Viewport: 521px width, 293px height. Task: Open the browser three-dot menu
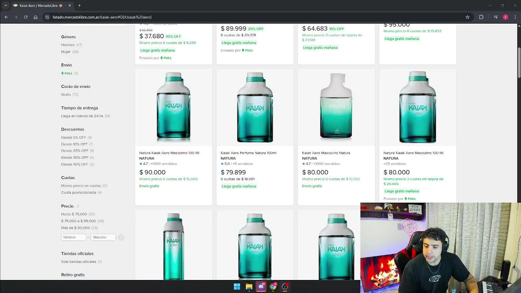(x=515, y=17)
